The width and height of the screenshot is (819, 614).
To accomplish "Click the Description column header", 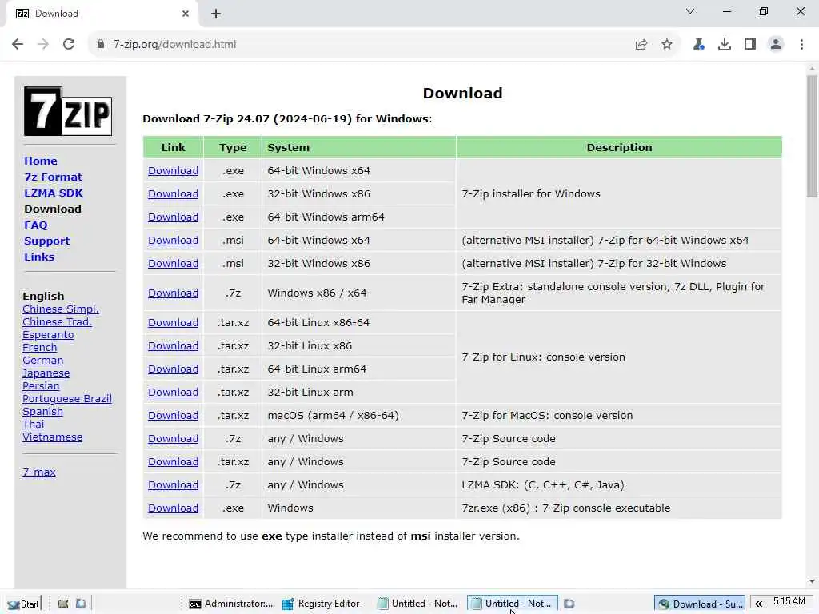I will tap(619, 147).
